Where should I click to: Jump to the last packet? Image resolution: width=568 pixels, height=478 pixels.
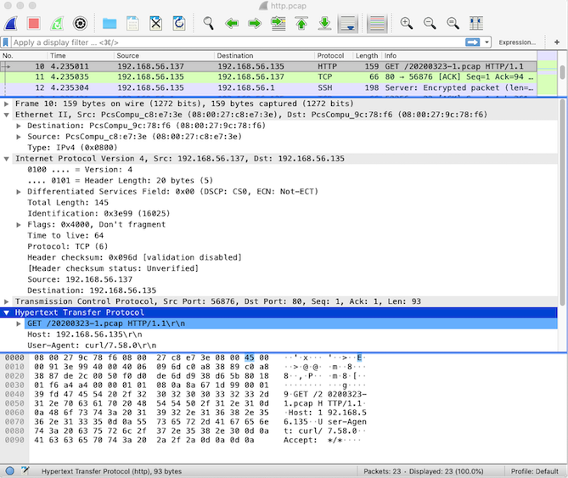tap(324, 24)
